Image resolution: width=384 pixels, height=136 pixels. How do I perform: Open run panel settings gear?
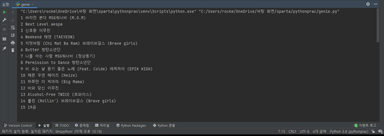point(368,4)
